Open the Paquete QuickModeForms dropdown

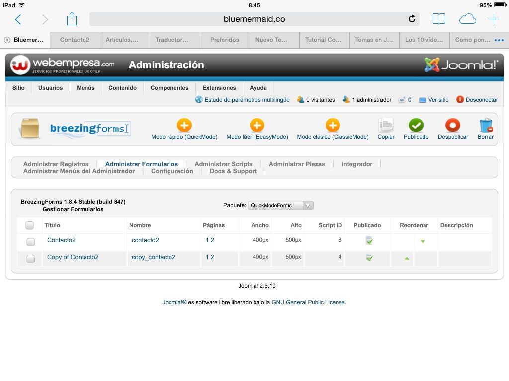coord(280,206)
